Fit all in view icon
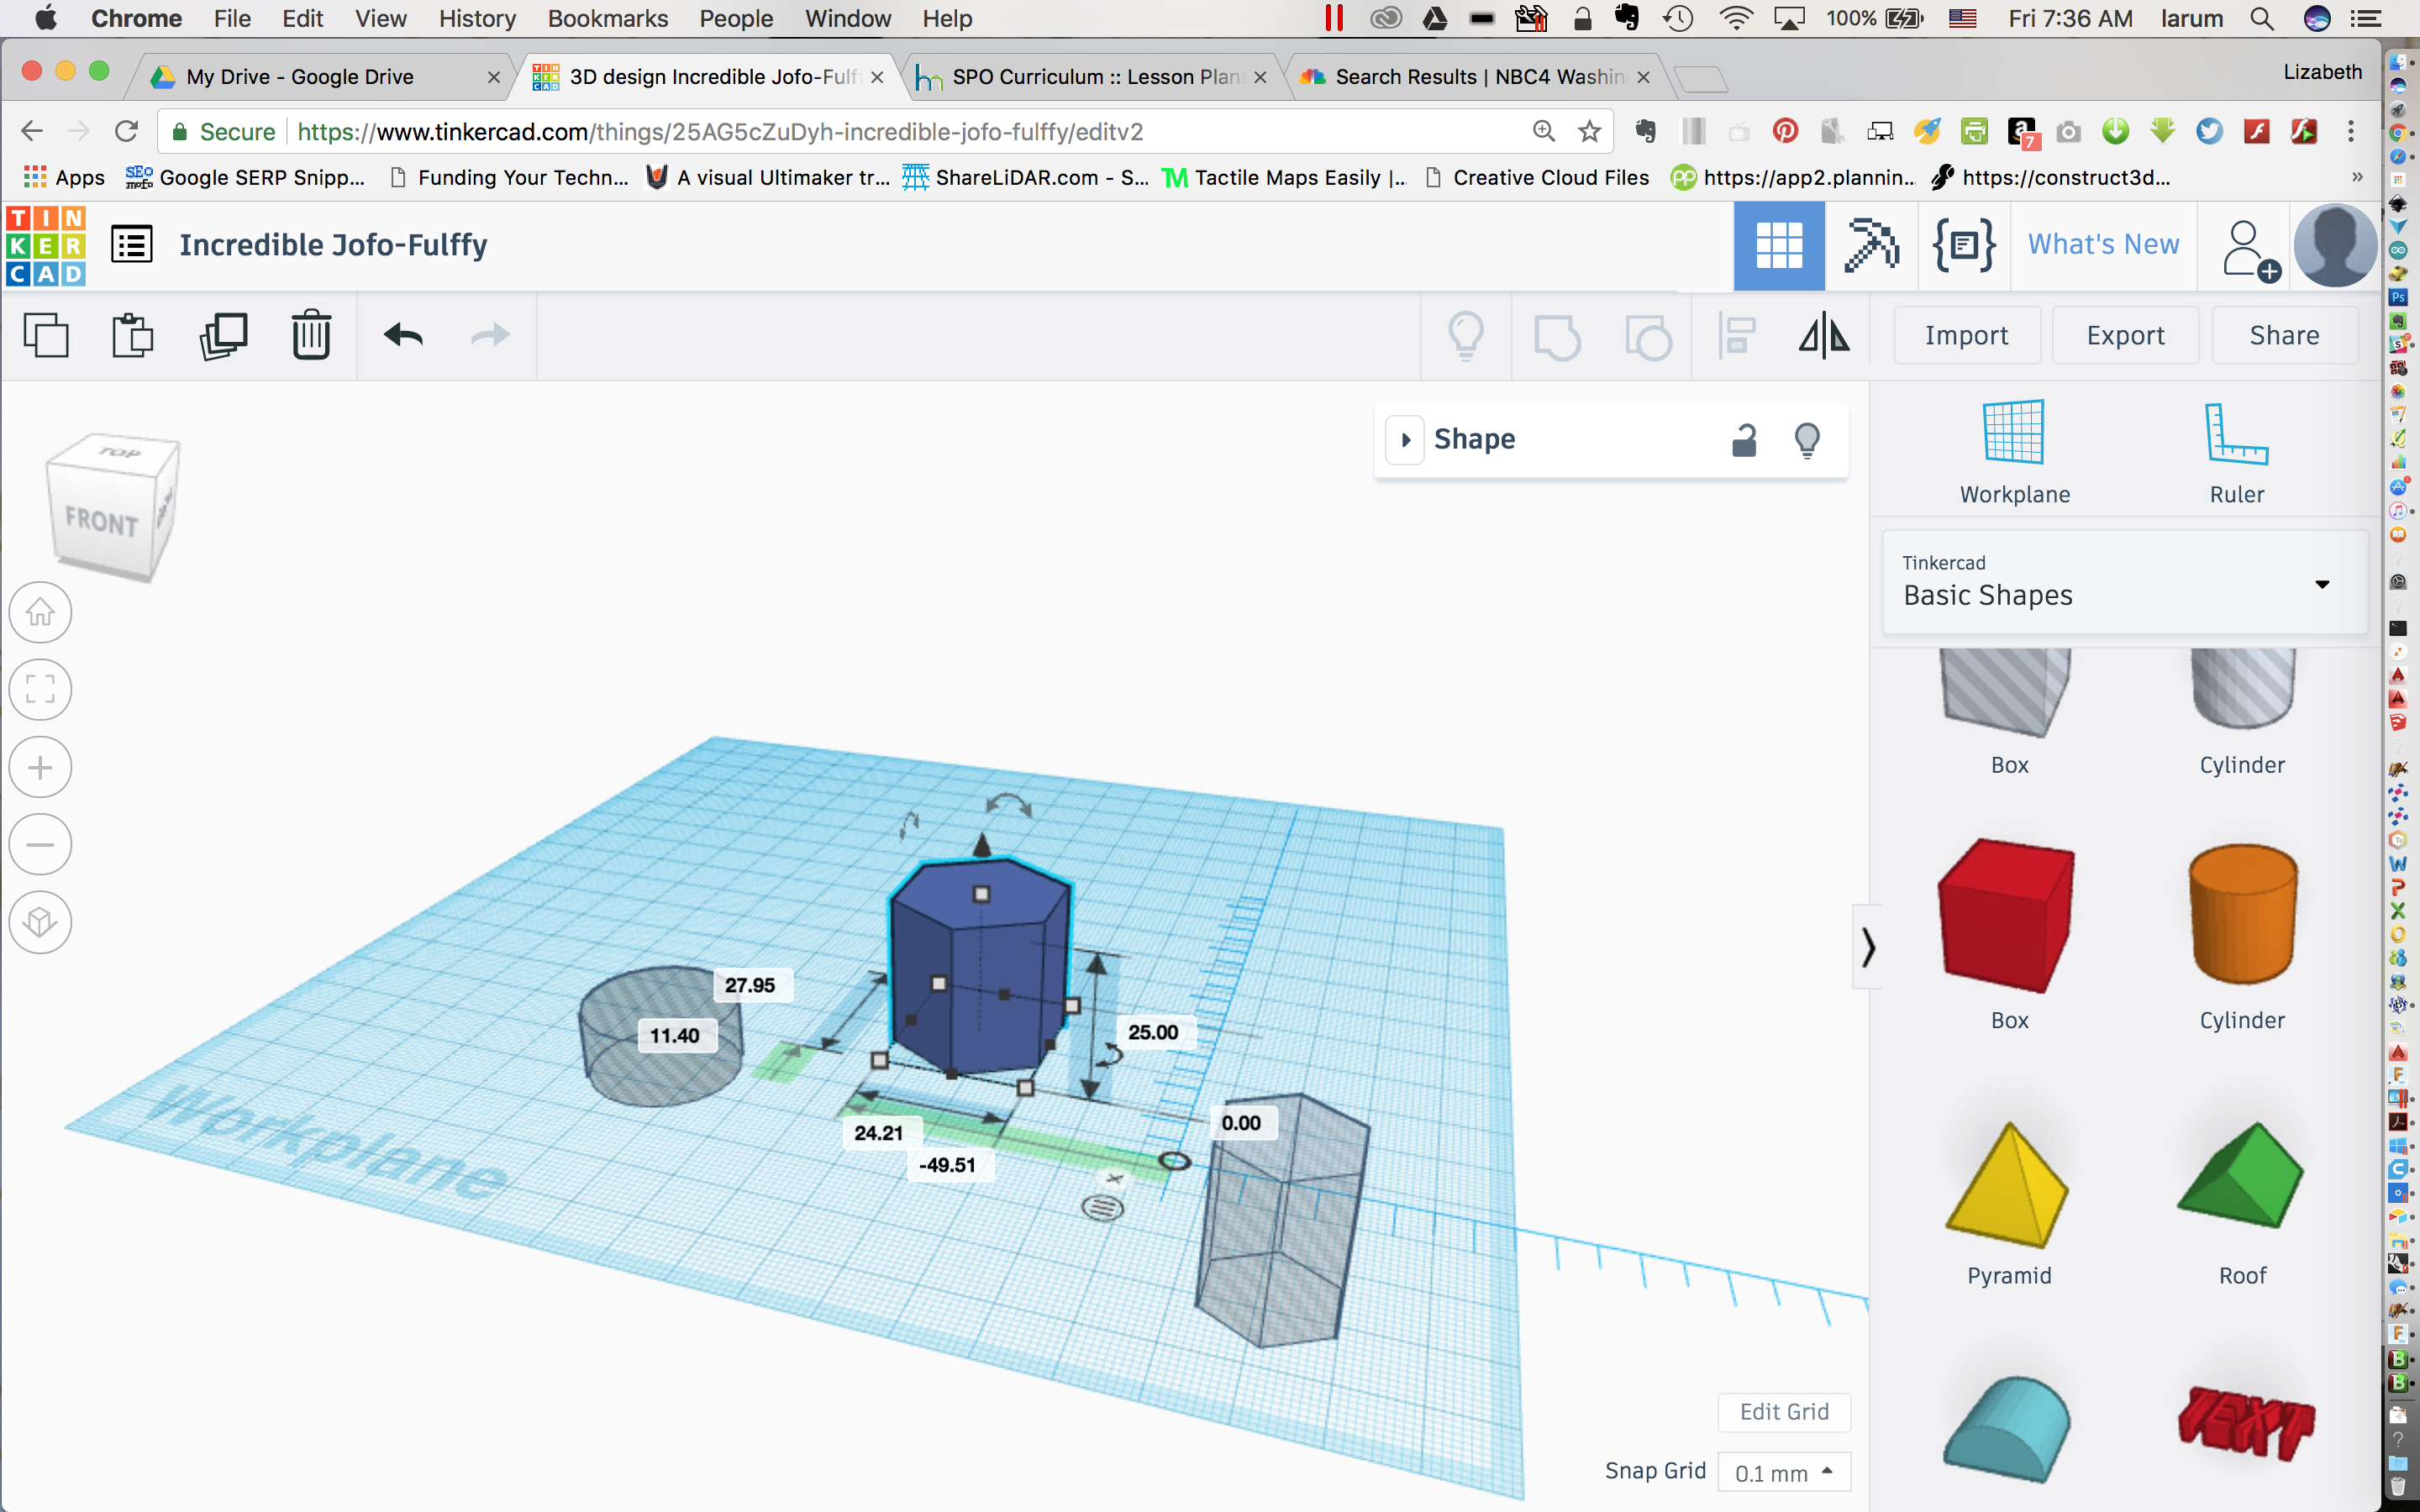 [x=40, y=689]
